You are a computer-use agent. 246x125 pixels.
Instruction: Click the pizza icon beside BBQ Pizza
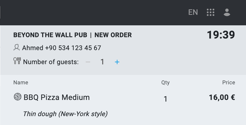[x=17, y=97]
